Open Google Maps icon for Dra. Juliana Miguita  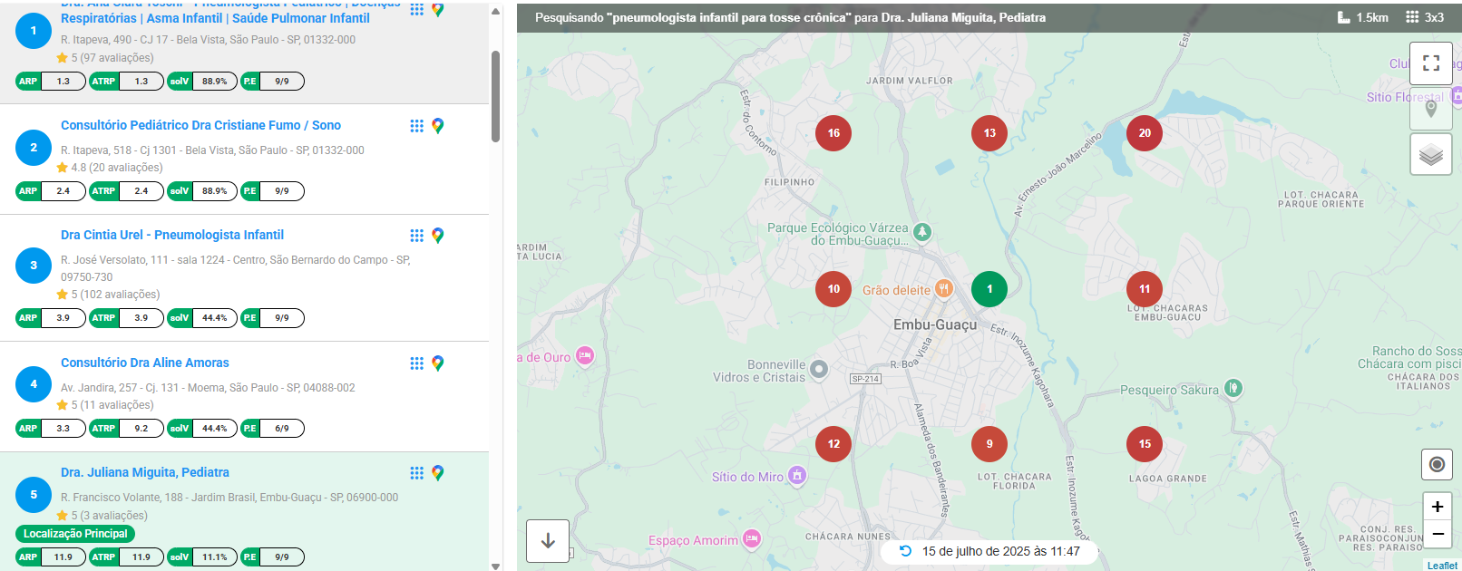tap(438, 473)
